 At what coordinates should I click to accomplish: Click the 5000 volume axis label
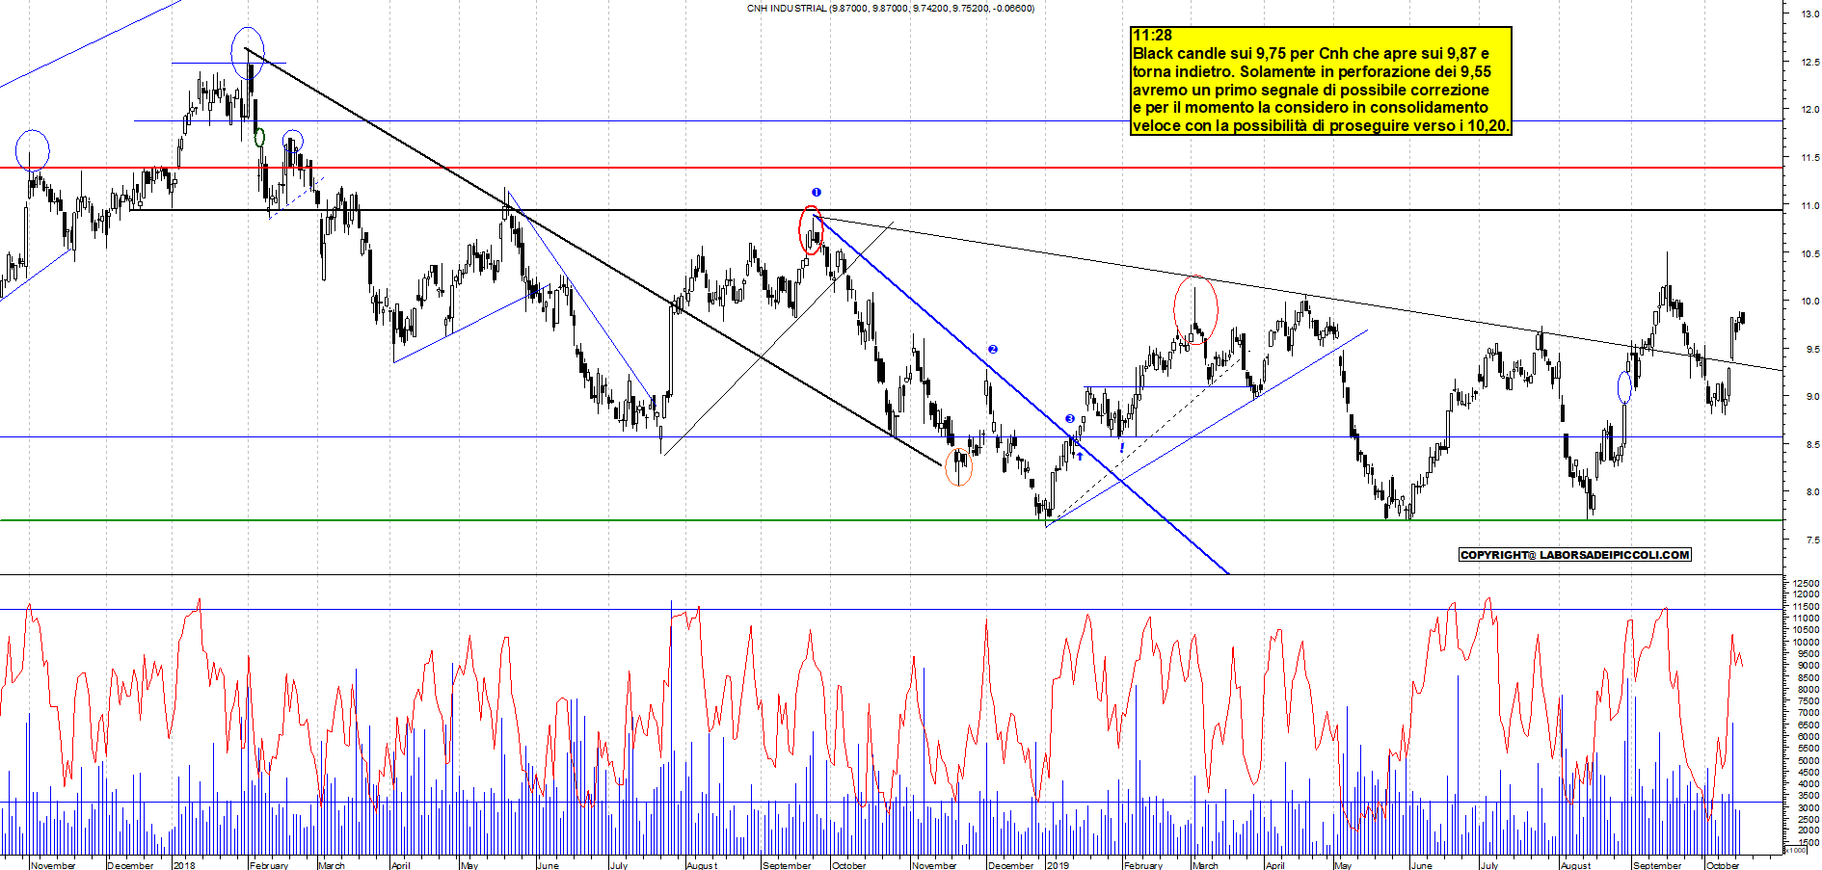1809,761
